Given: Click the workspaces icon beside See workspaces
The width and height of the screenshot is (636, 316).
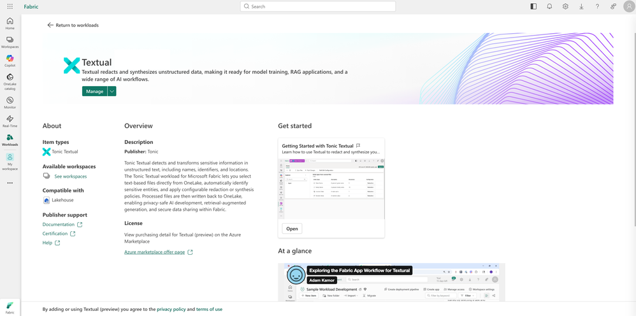Looking at the screenshot, I should coord(47,176).
